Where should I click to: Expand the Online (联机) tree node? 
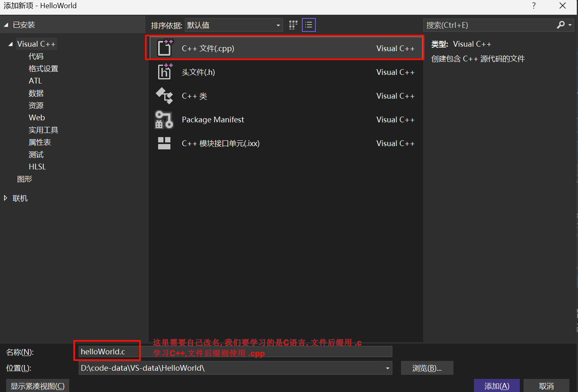click(x=5, y=198)
